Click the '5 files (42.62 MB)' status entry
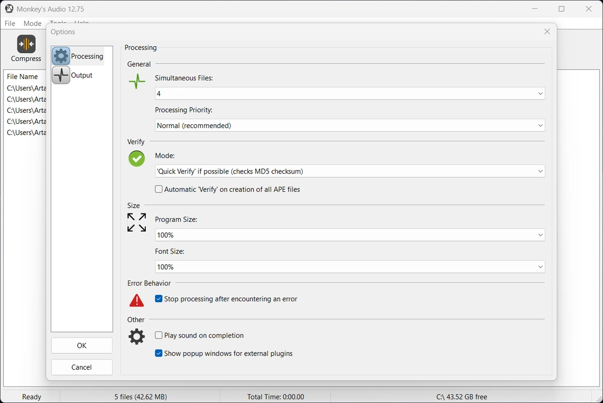Screen dimensions: 603x403 (141, 397)
